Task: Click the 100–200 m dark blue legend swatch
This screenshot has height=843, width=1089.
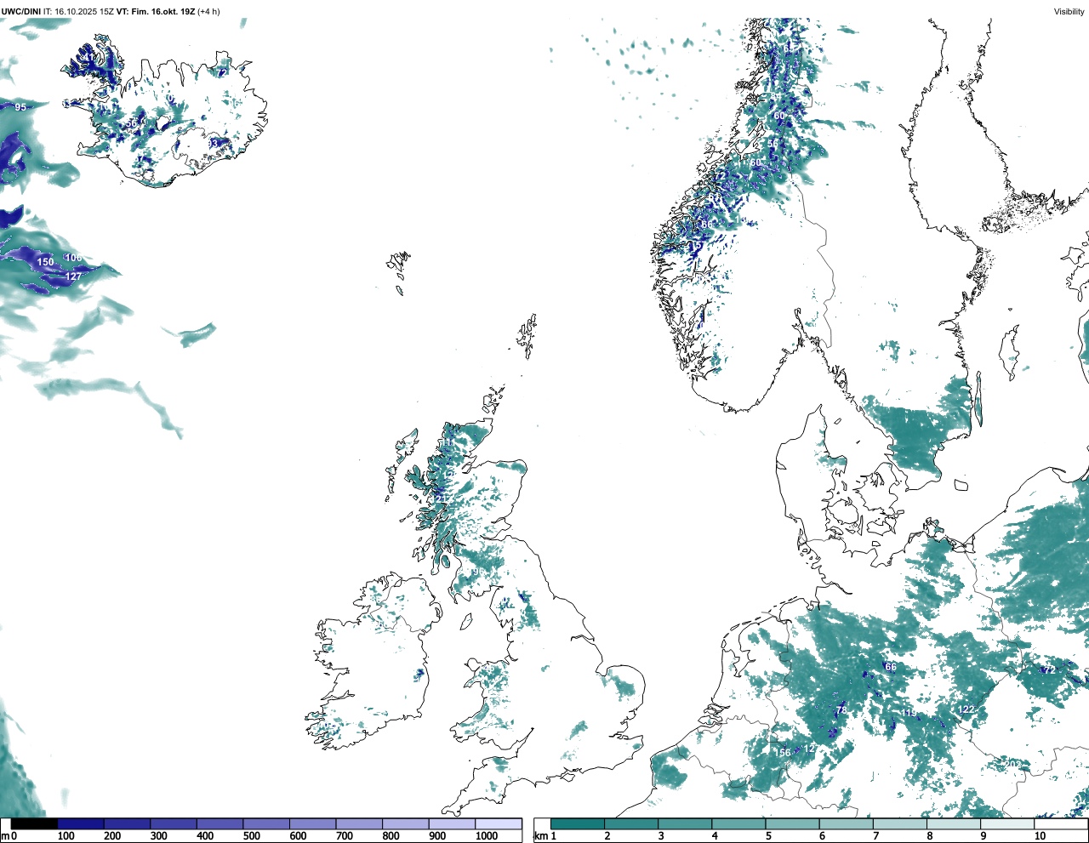Action: [81, 823]
